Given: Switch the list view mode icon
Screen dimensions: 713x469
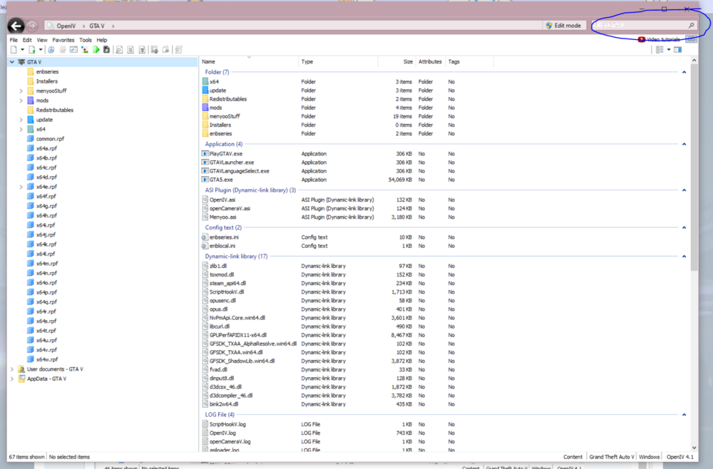Looking at the screenshot, I should coord(660,49).
